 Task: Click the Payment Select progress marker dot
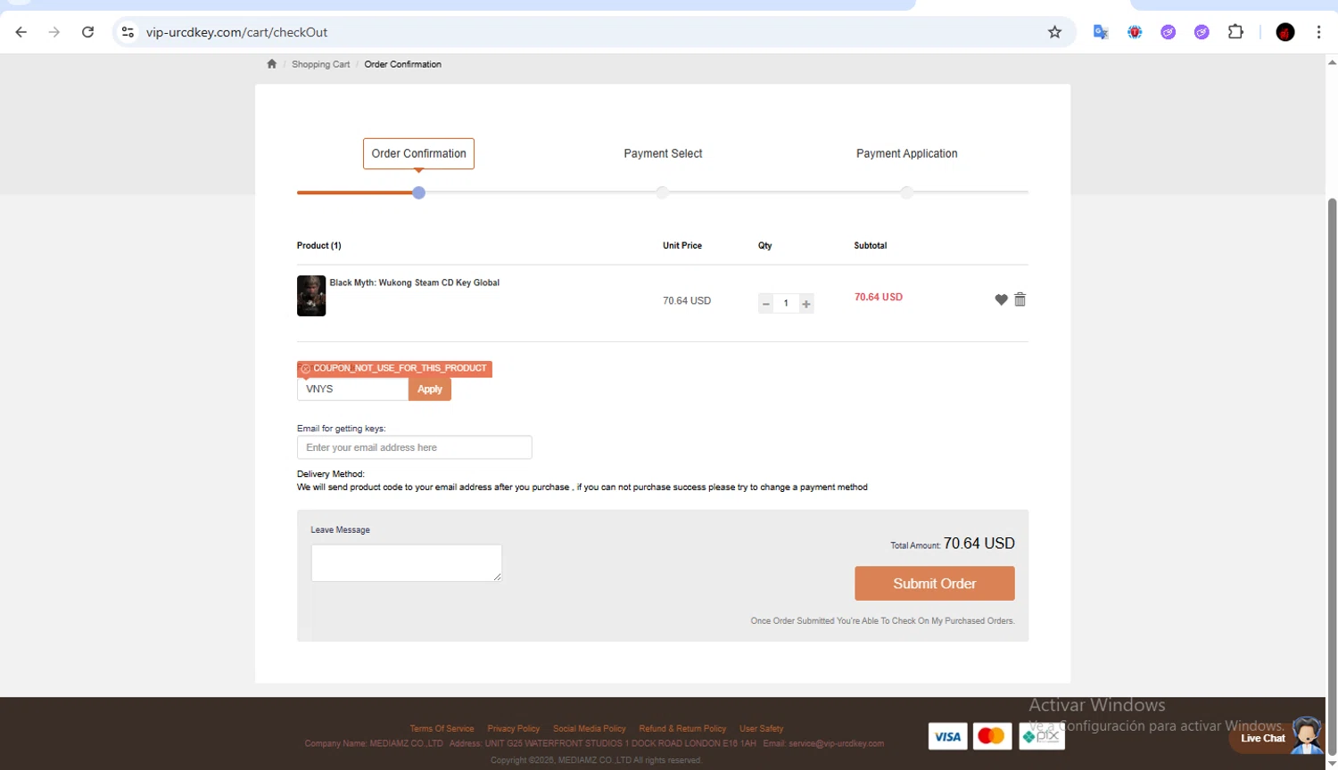tap(662, 192)
